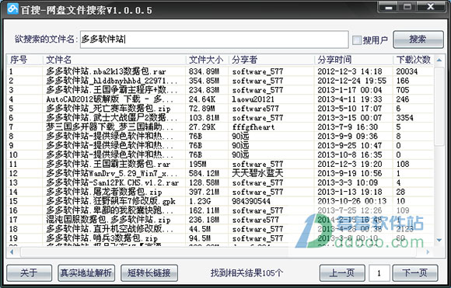This screenshot has height=288, width=451.
Task: Click the 真实地址解析 button
Action: coord(86,272)
